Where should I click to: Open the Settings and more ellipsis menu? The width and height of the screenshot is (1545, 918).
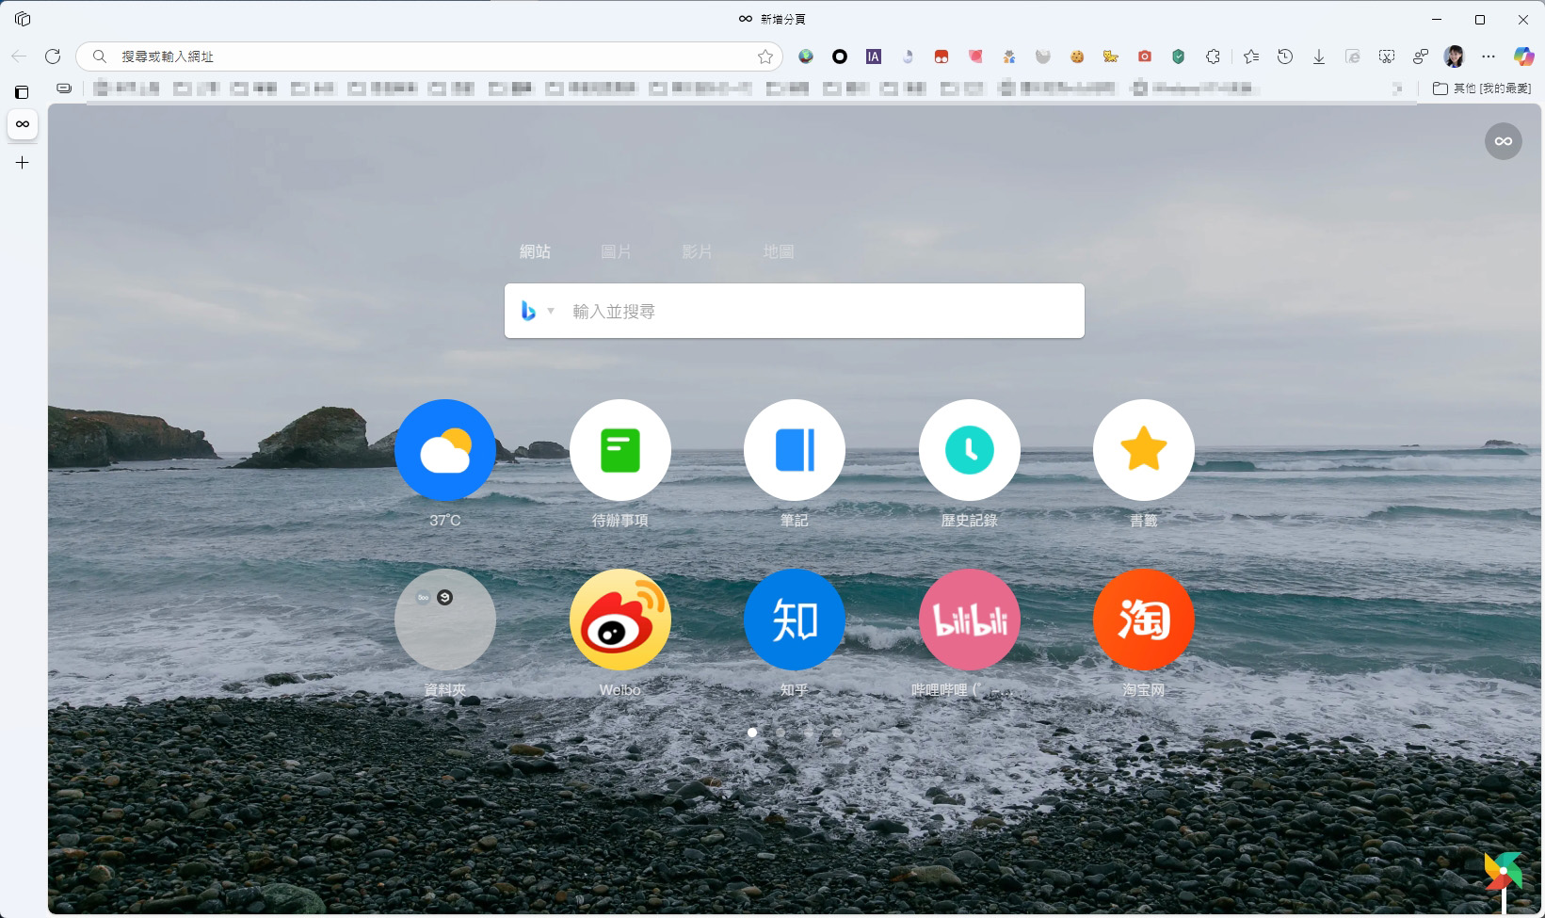(x=1489, y=56)
